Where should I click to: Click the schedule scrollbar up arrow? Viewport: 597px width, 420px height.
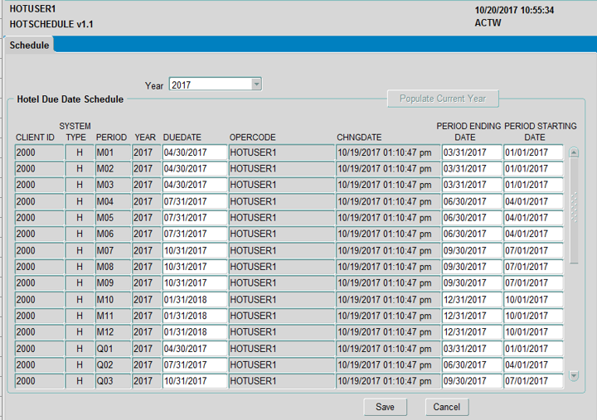pos(574,152)
